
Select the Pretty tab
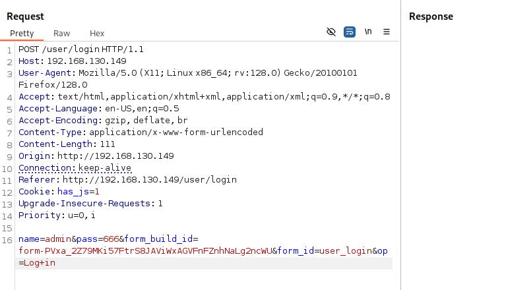pyautogui.click(x=22, y=34)
